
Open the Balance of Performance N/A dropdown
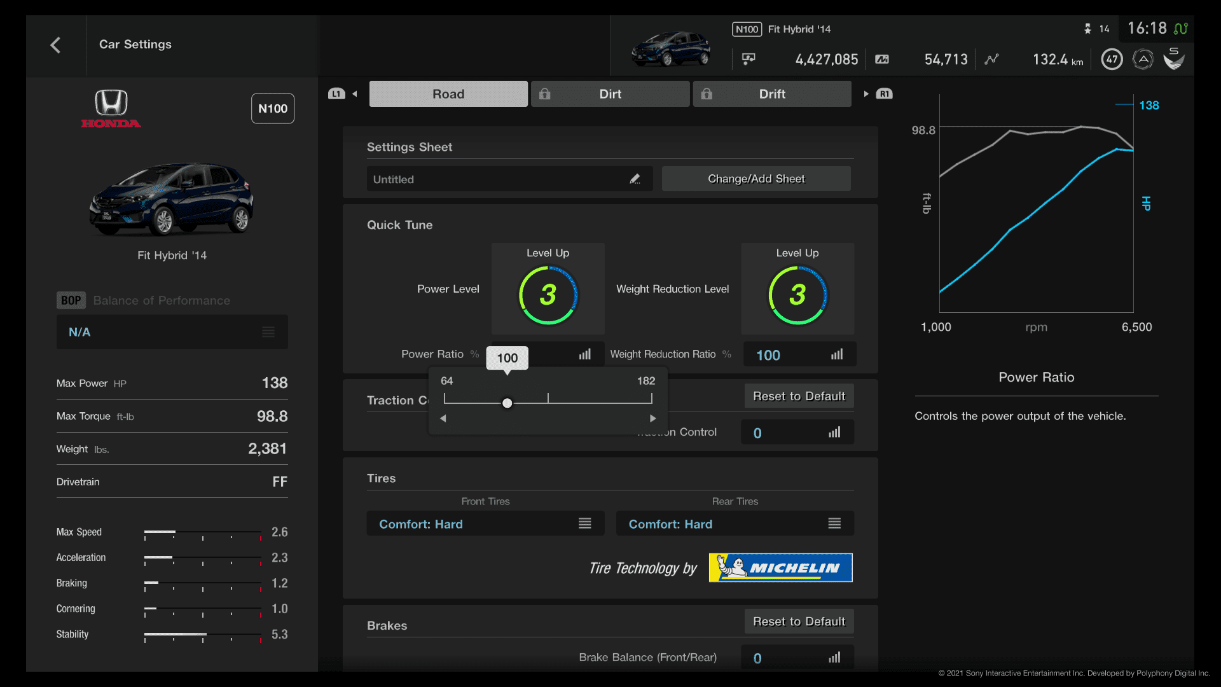coord(172,332)
